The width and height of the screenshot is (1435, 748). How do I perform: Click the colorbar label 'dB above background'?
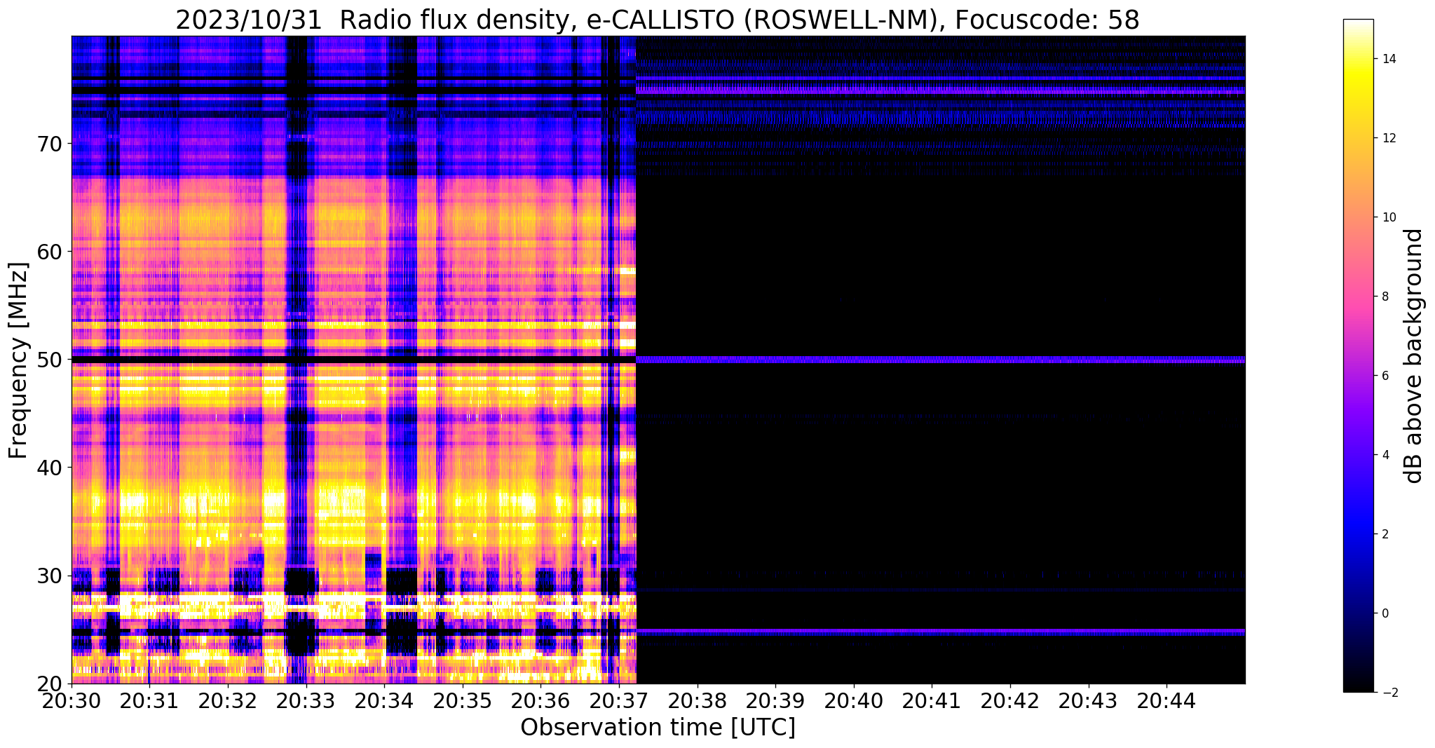tap(1415, 356)
